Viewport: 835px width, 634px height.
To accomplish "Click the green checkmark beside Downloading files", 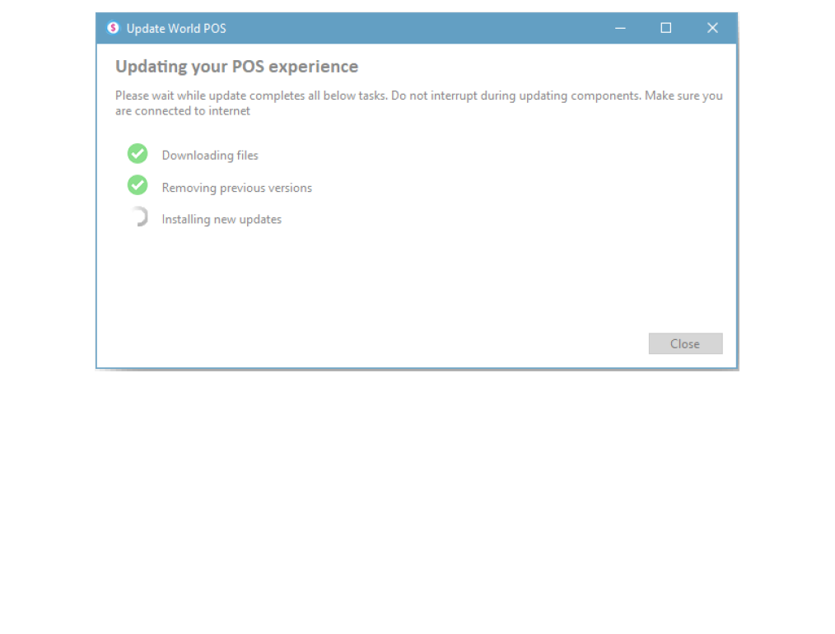I will click(x=138, y=153).
